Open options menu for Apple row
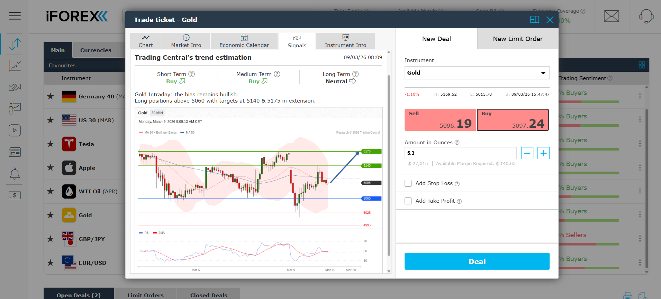661x299 pixels. pos(640,167)
